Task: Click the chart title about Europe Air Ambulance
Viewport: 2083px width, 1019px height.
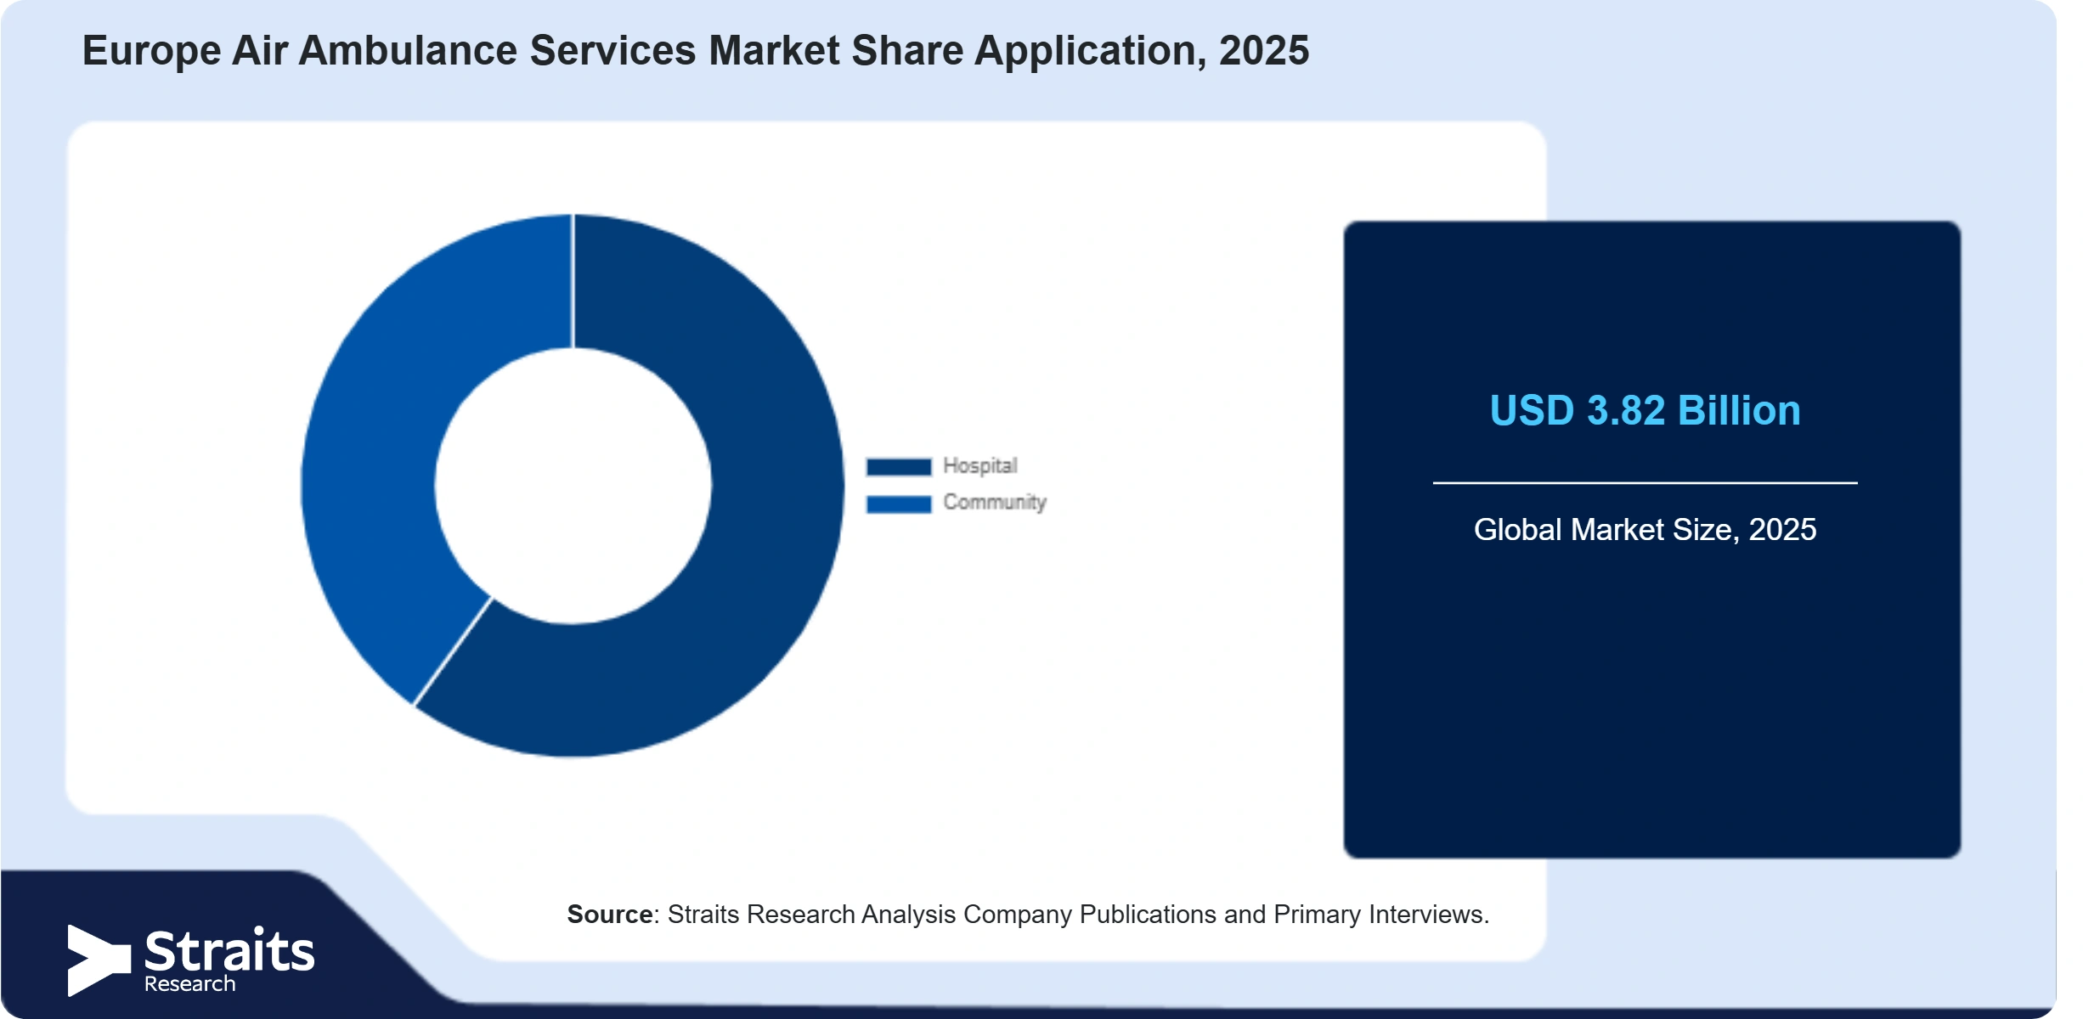Action: coord(696,50)
